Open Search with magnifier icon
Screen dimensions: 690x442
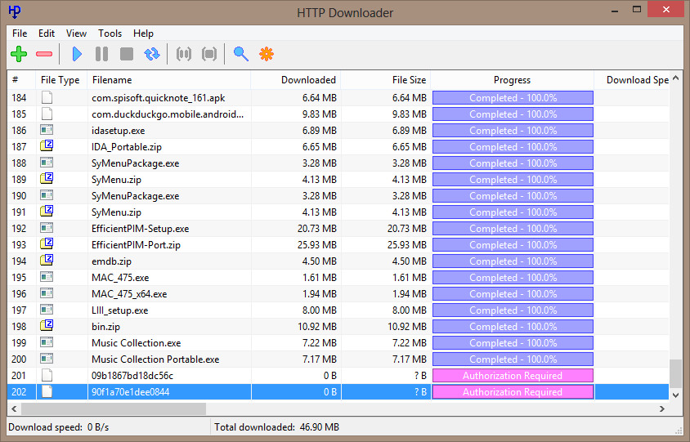tap(240, 54)
